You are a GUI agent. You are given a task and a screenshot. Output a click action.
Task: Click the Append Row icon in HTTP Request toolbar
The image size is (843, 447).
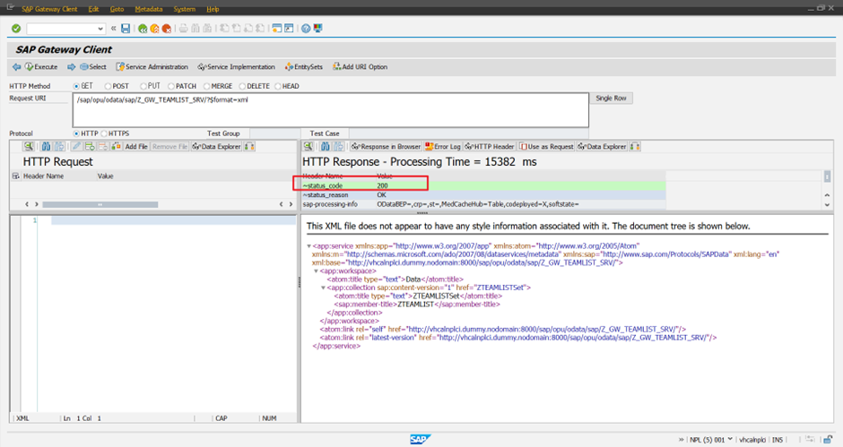click(90, 146)
